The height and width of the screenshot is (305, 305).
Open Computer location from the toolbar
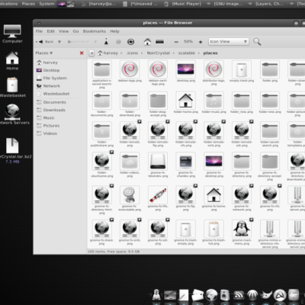[159, 42]
